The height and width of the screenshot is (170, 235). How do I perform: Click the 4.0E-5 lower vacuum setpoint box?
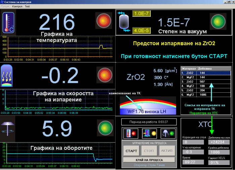[141, 30]
